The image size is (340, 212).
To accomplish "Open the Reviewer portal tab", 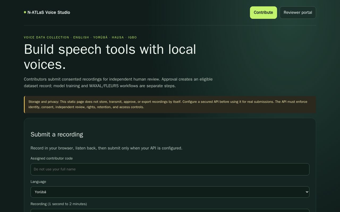I will tap(298, 12).
